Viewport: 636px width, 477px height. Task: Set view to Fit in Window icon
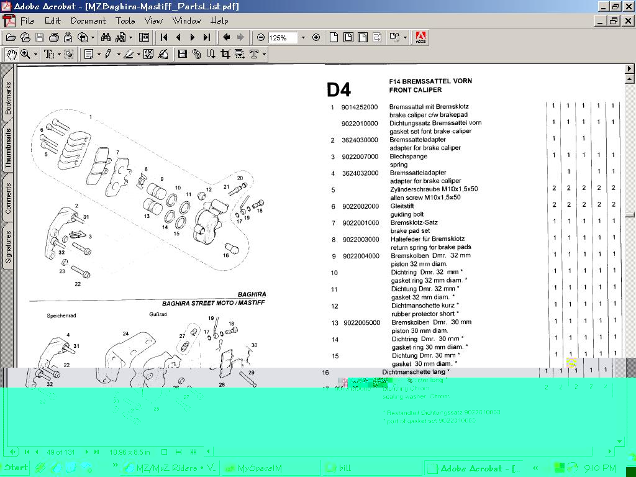coord(348,38)
